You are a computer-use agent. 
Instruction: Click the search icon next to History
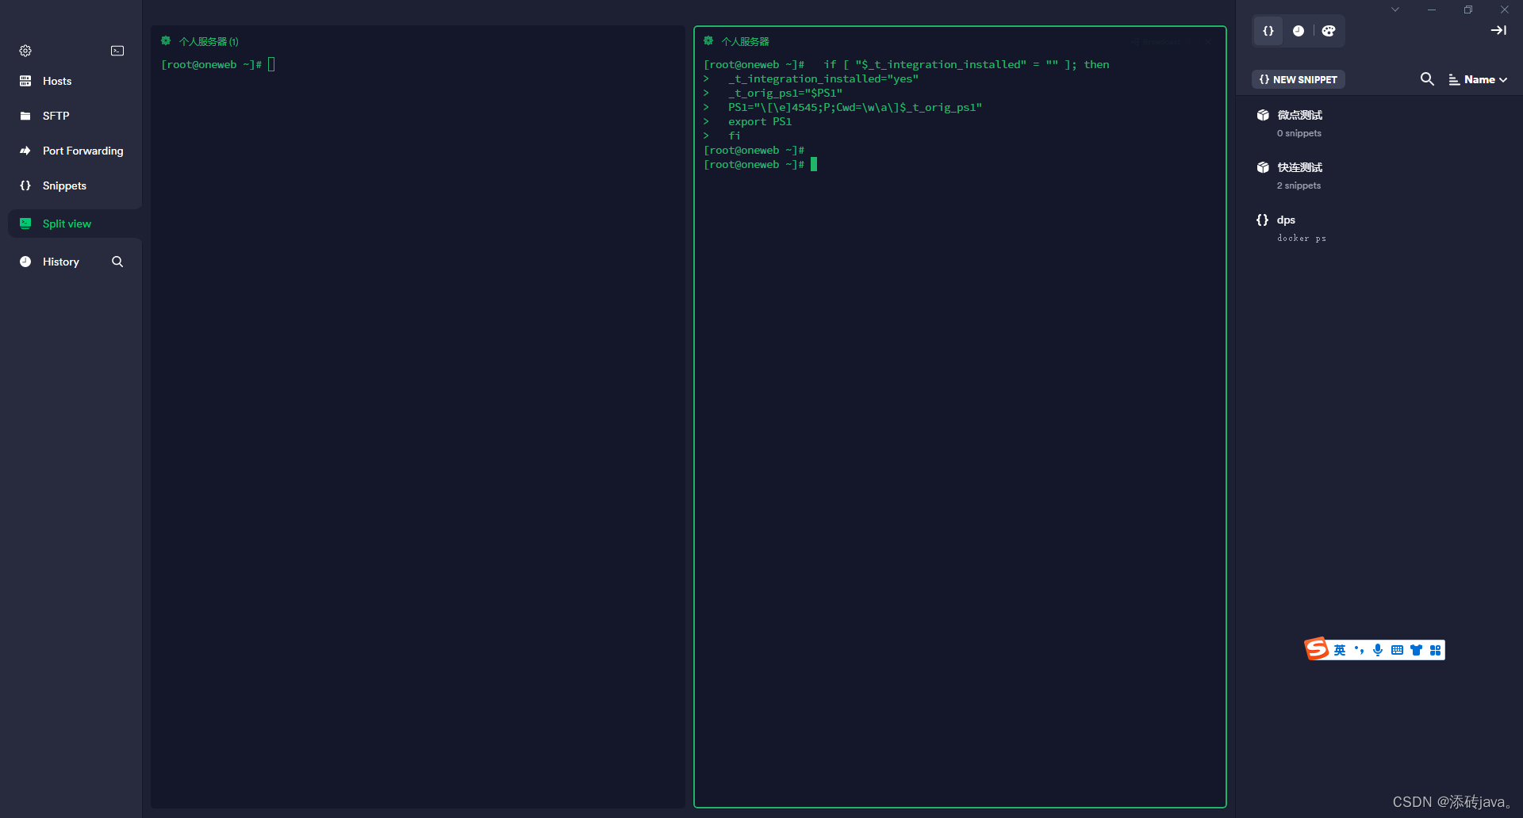point(117,262)
